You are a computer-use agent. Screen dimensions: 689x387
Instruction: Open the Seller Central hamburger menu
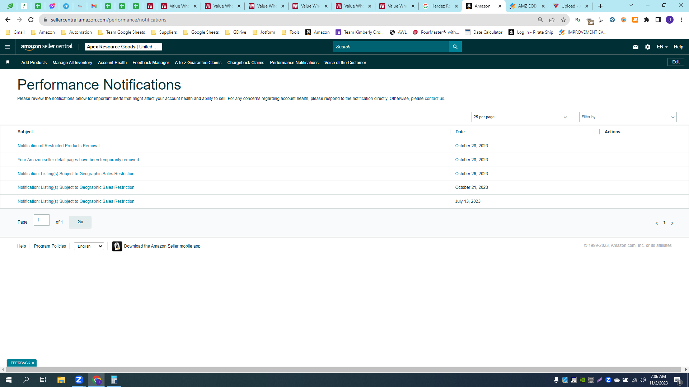(8, 47)
